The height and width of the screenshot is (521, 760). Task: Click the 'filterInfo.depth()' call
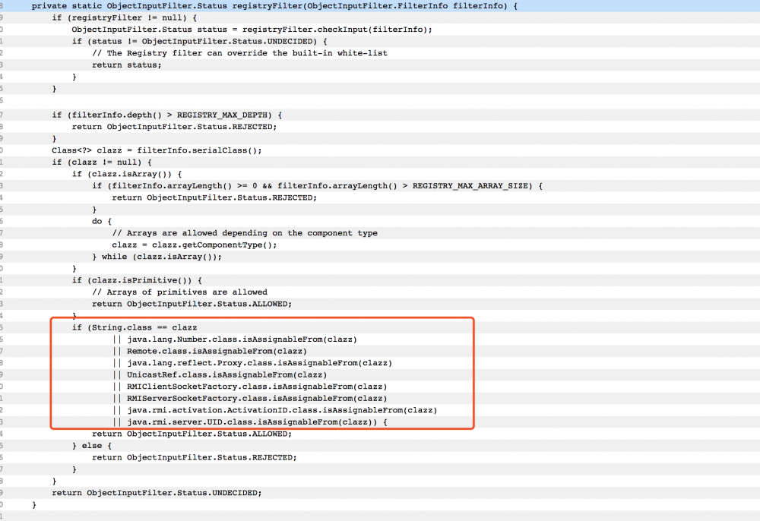pos(117,115)
